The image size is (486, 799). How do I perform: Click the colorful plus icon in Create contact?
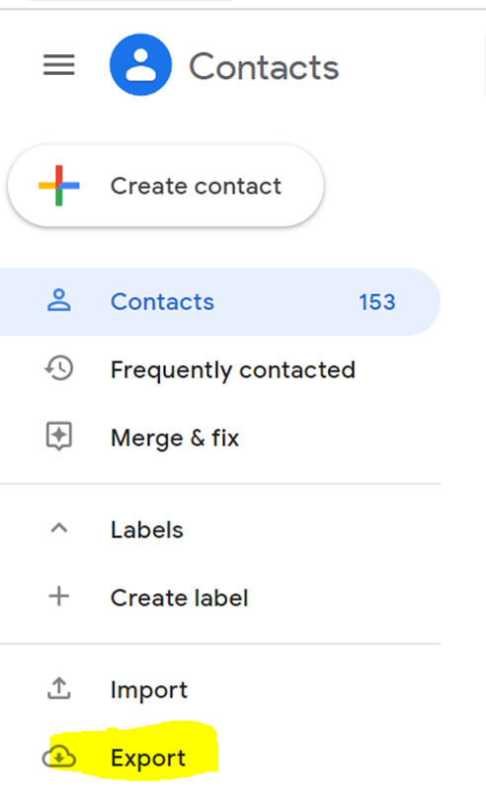coord(59,186)
